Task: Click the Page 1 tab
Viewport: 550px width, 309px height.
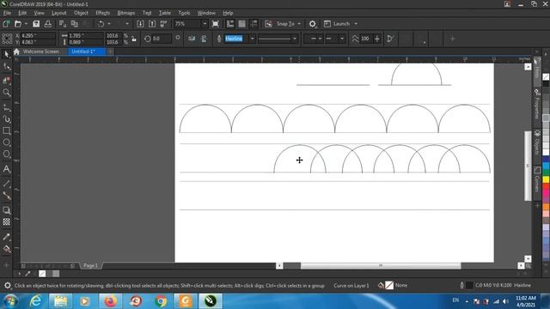Action: click(x=90, y=265)
